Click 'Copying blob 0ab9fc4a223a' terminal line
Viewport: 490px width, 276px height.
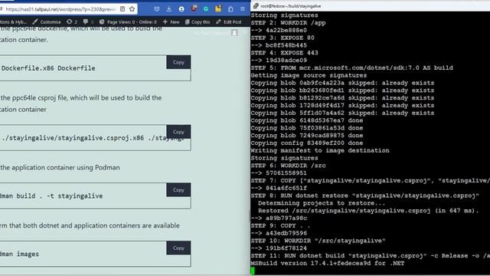pyautogui.click(x=342, y=83)
